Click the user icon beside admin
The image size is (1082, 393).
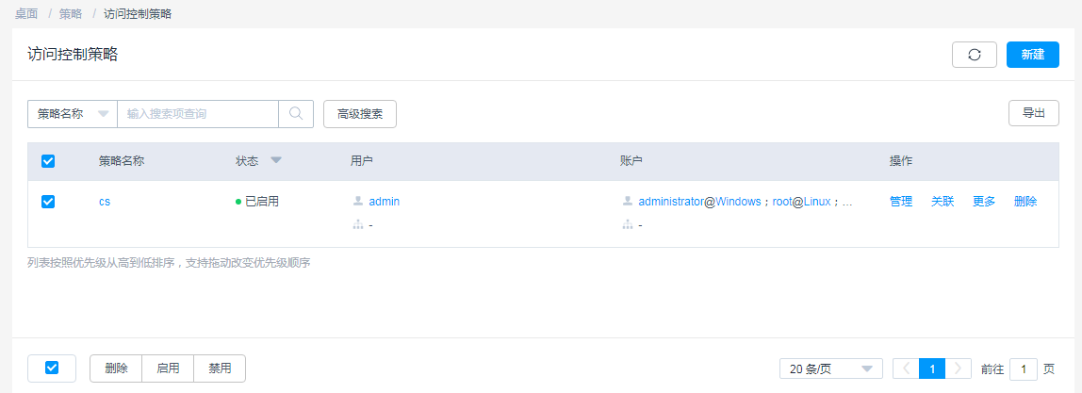pyautogui.click(x=358, y=201)
